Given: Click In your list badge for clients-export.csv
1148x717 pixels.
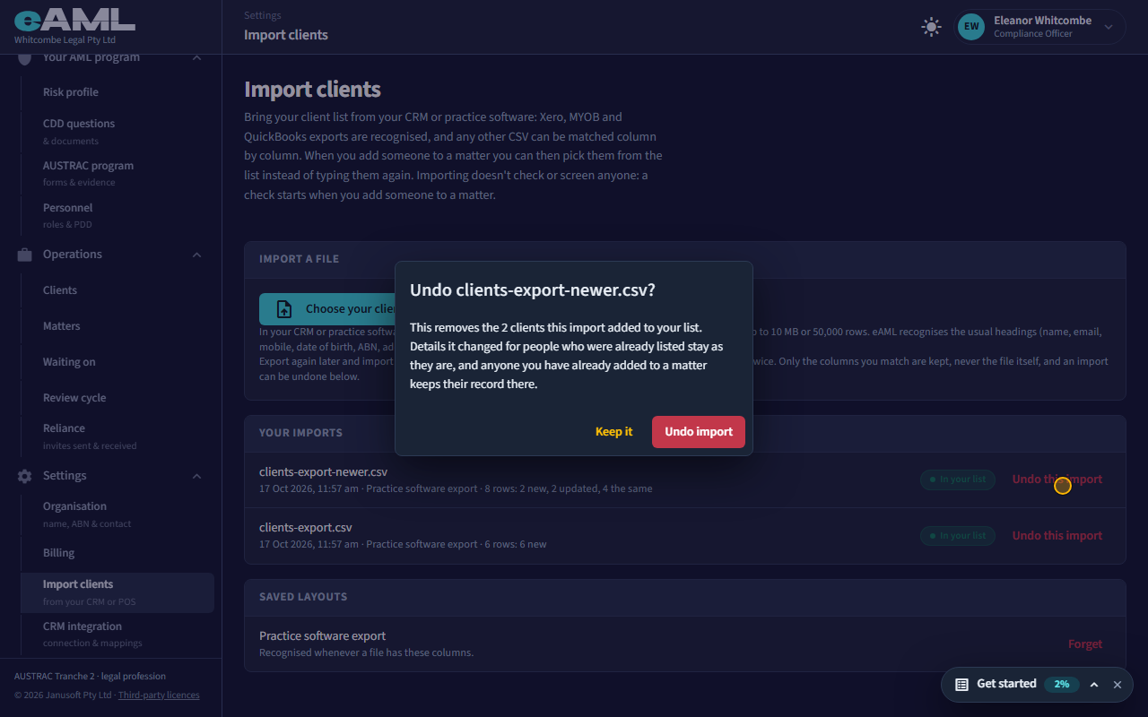Looking at the screenshot, I should (958, 536).
